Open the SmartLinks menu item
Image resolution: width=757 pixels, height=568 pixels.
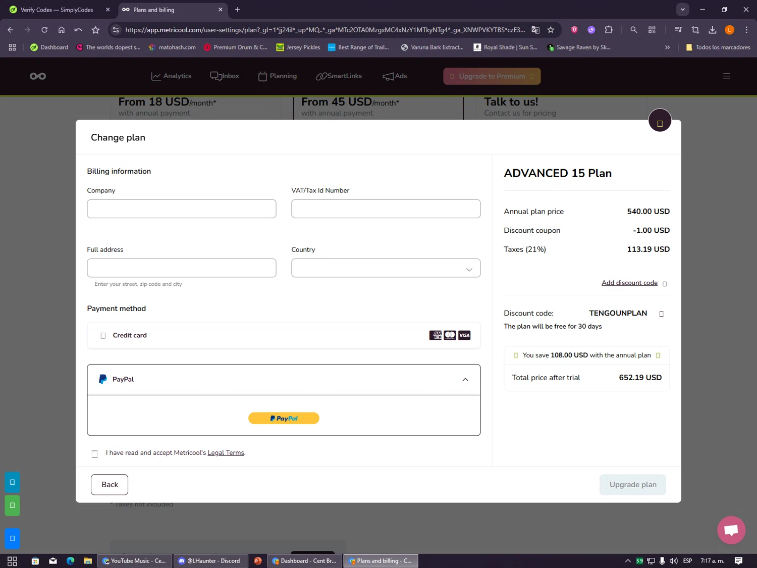tap(339, 76)
